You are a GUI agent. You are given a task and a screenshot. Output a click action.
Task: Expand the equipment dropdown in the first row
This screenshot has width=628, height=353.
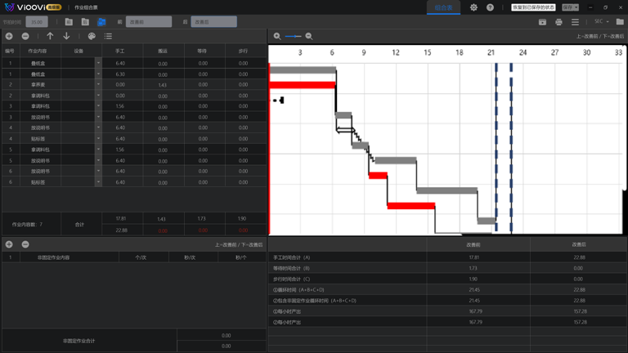tap(98, 63)
